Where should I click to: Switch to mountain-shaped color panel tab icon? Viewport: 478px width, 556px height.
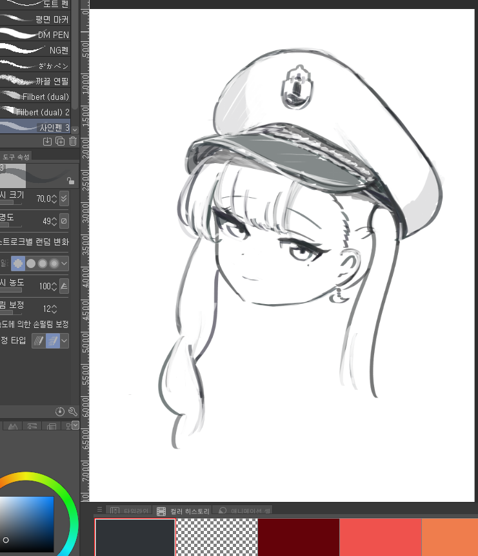pyautogui.click(x=13, y=426)
